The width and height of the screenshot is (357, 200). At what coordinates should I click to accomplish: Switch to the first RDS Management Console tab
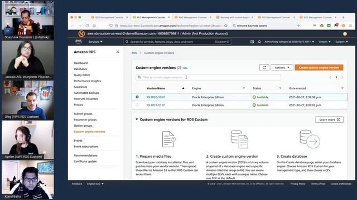point(109,17)
